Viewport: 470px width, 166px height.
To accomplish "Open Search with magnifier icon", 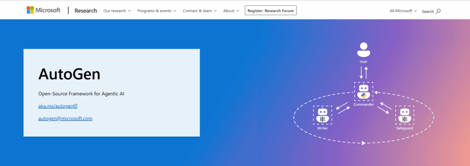I will pyautogui.click(x=431, y=11).
